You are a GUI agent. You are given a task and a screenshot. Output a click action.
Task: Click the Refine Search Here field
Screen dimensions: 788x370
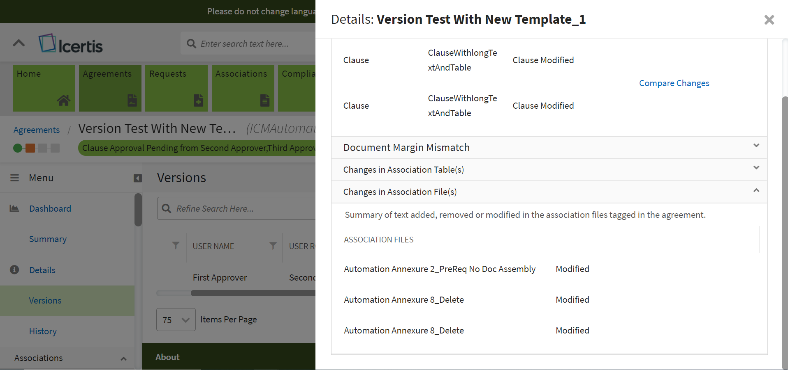click(243, 208)
